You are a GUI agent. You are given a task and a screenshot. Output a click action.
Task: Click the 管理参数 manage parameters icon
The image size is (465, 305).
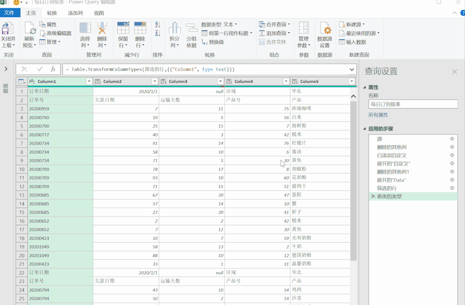pos(304,28)
